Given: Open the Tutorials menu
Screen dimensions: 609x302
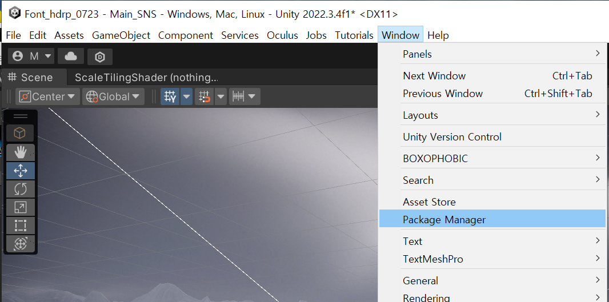Looking at the screenshot, I should click(x=354, y=35).
